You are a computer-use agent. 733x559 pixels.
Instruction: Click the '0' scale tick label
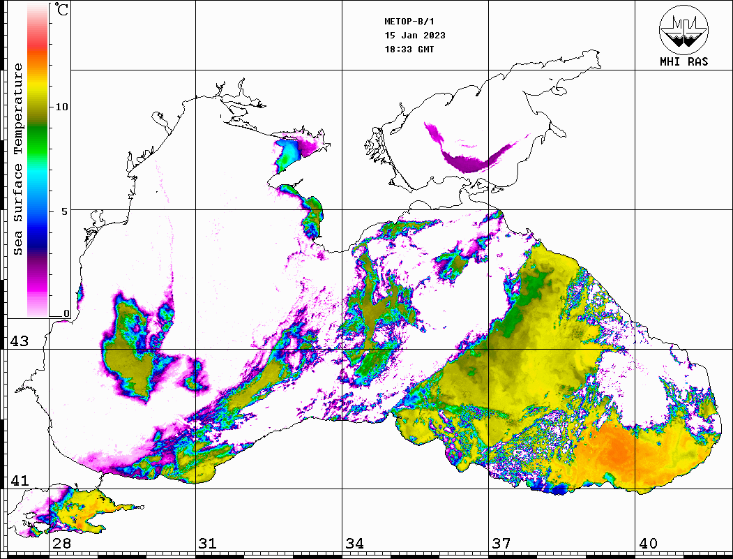click(66, 313)
